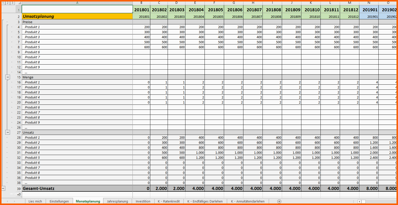The width and height of the screenshot is (398, 205).
Task: Click the large 201812 header in row 1
Action: click(350, 10)
